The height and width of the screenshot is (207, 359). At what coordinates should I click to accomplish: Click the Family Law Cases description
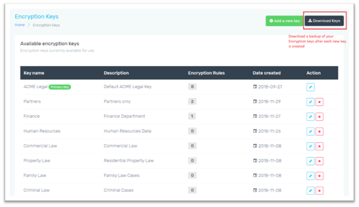(122, 176)
